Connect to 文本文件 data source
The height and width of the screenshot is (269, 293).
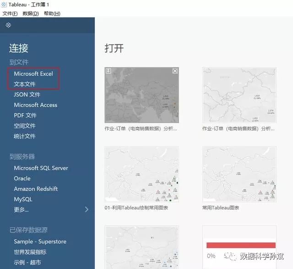point(25,84)
